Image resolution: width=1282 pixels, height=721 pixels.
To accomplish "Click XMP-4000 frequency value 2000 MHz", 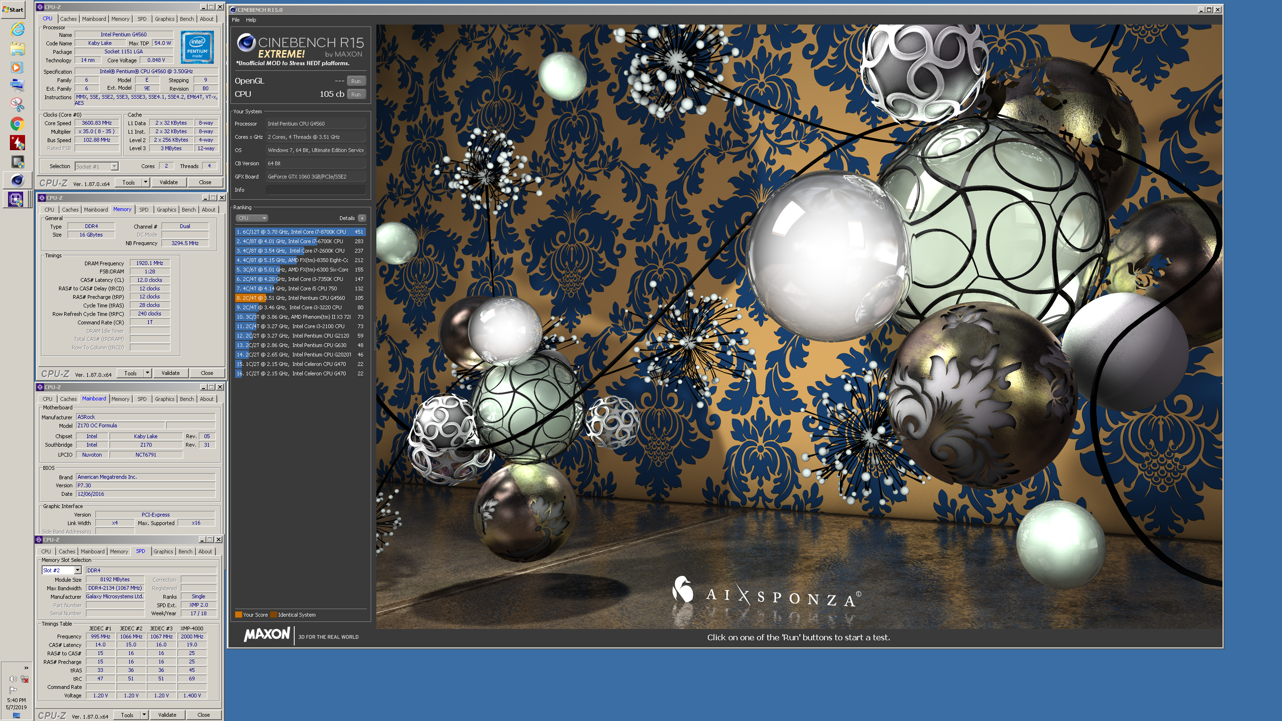I will [192, 636].
